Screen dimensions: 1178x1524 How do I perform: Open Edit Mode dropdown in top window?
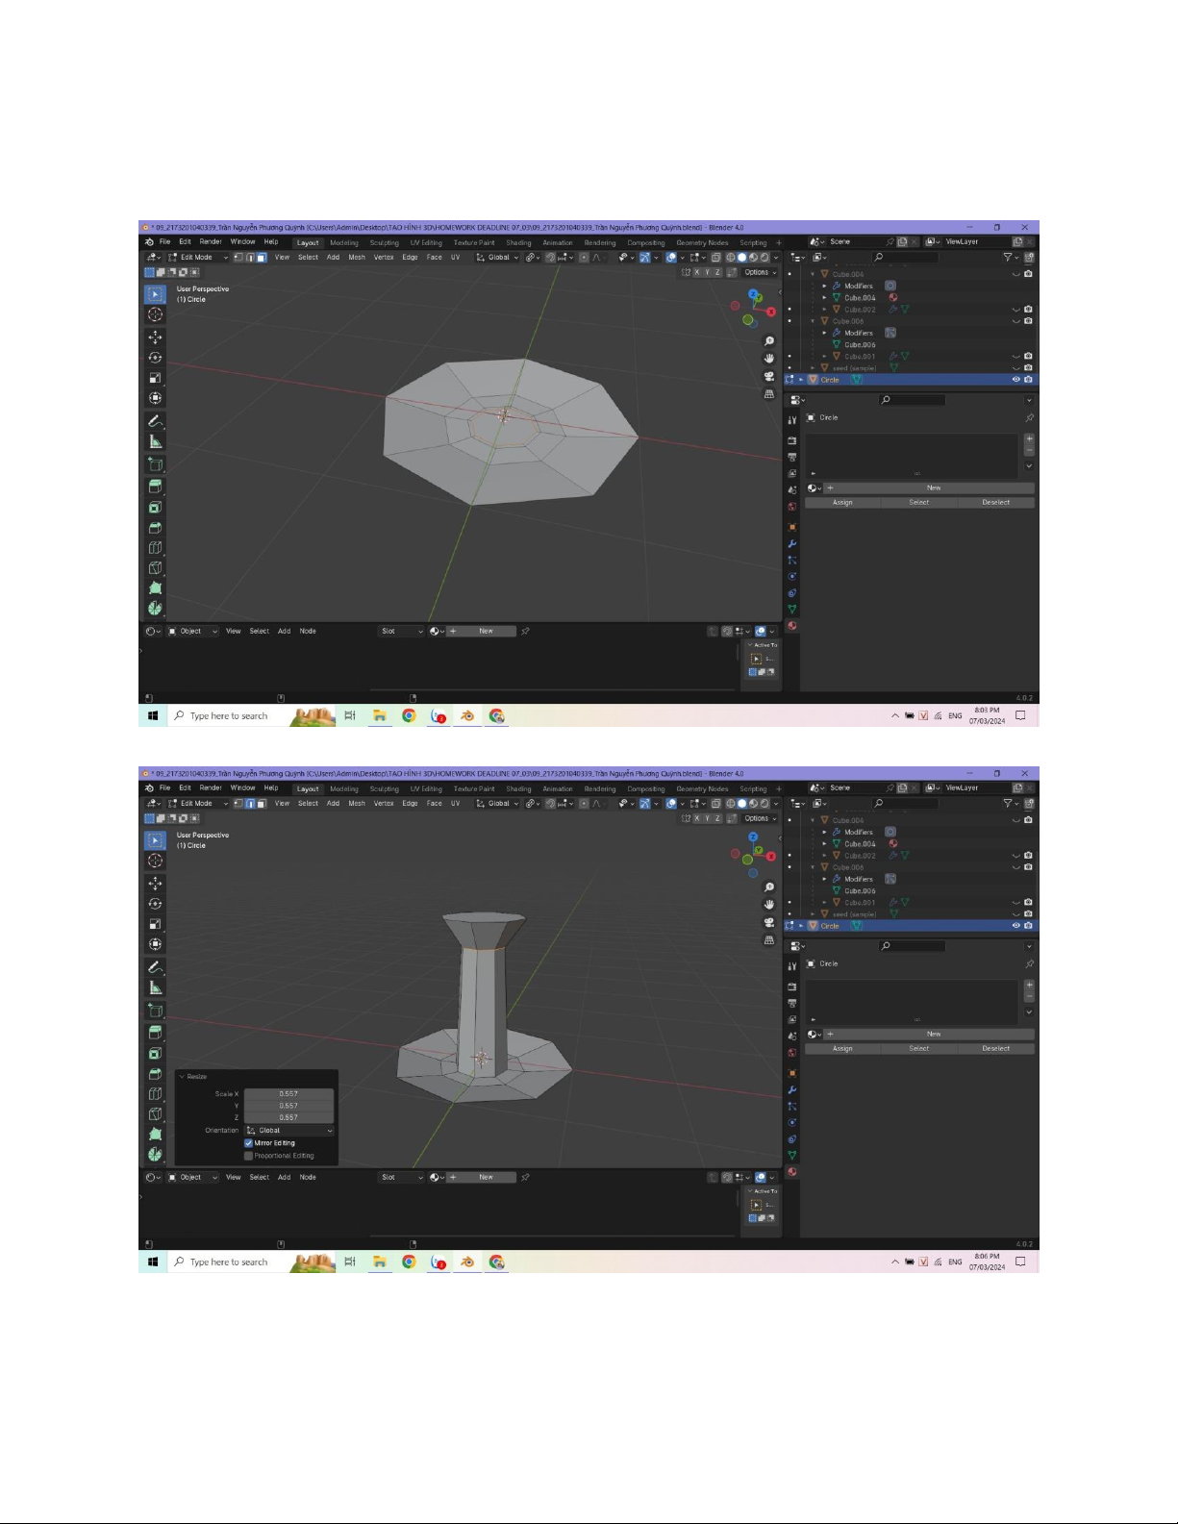point(198,258)
